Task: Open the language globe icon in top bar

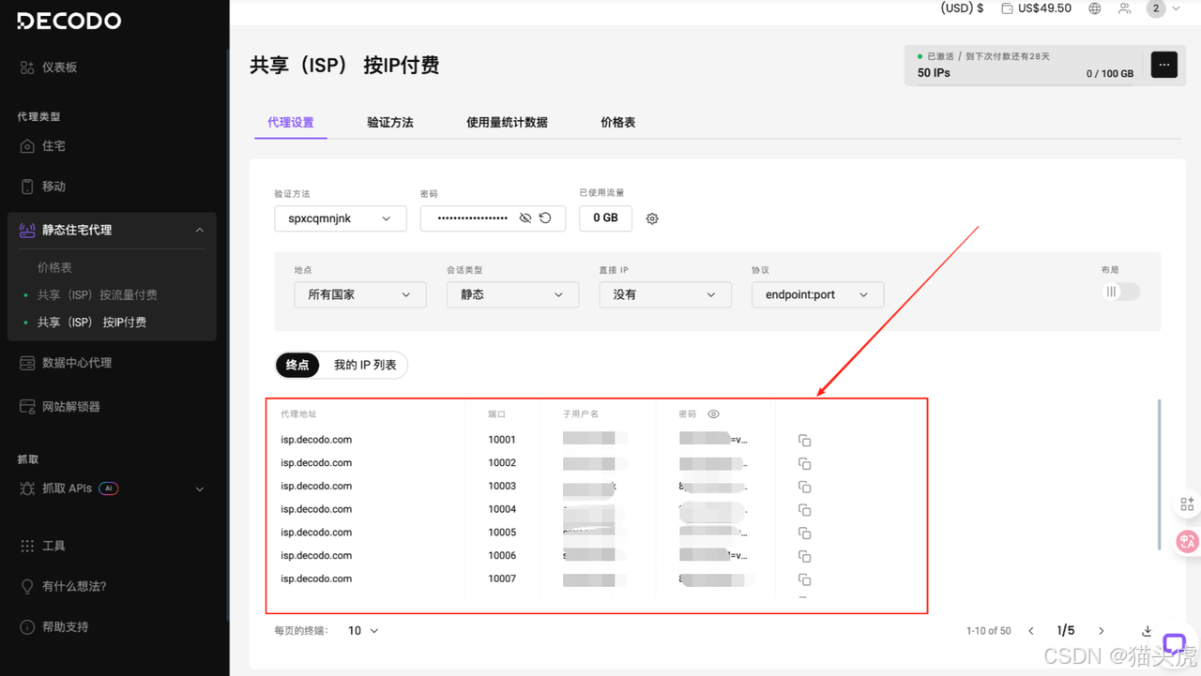Action: (1094, 8)
